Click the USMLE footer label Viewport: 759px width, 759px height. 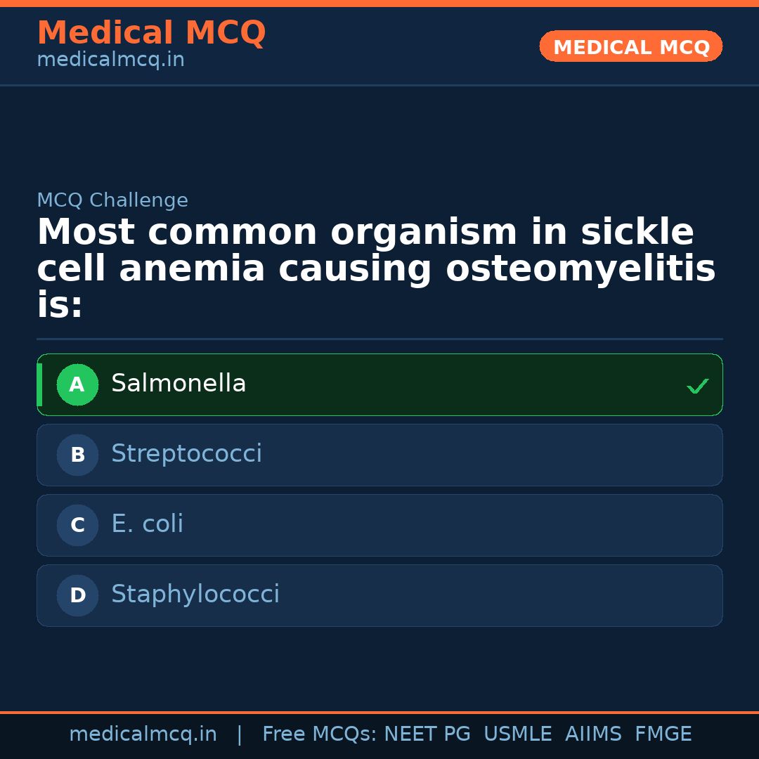[x=517, y=734]
